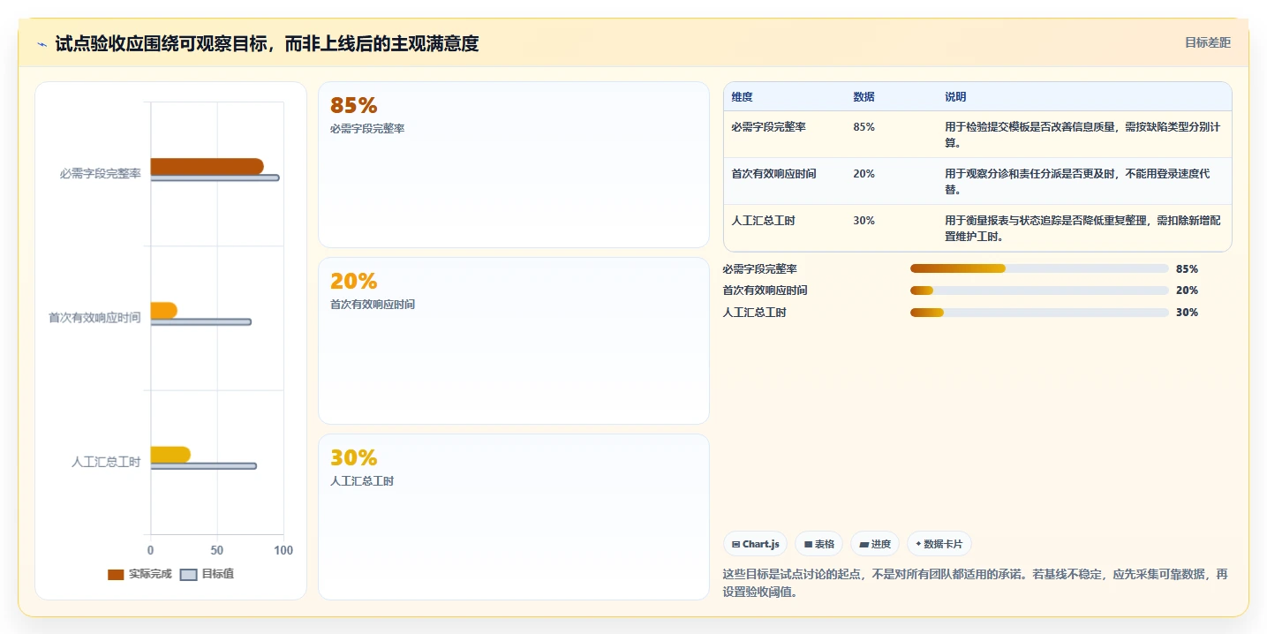Click the 首次有效响应时间 progress bar
Image resolution: width=1267 pixels, height=634 pixels.
(x=1039, y=291)
